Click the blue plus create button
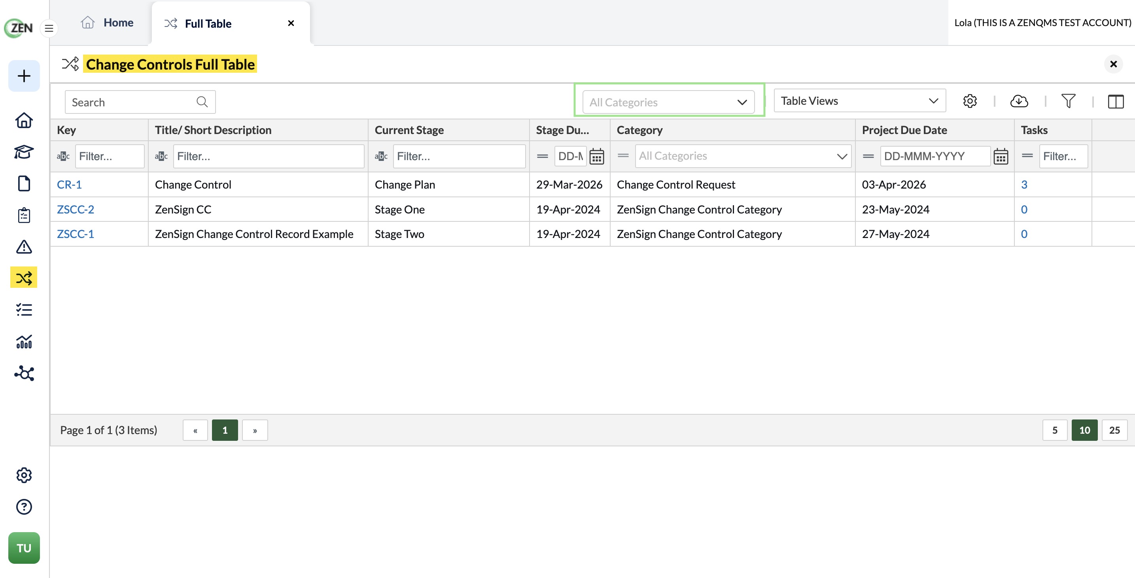1135x578 pixels. 24,76
